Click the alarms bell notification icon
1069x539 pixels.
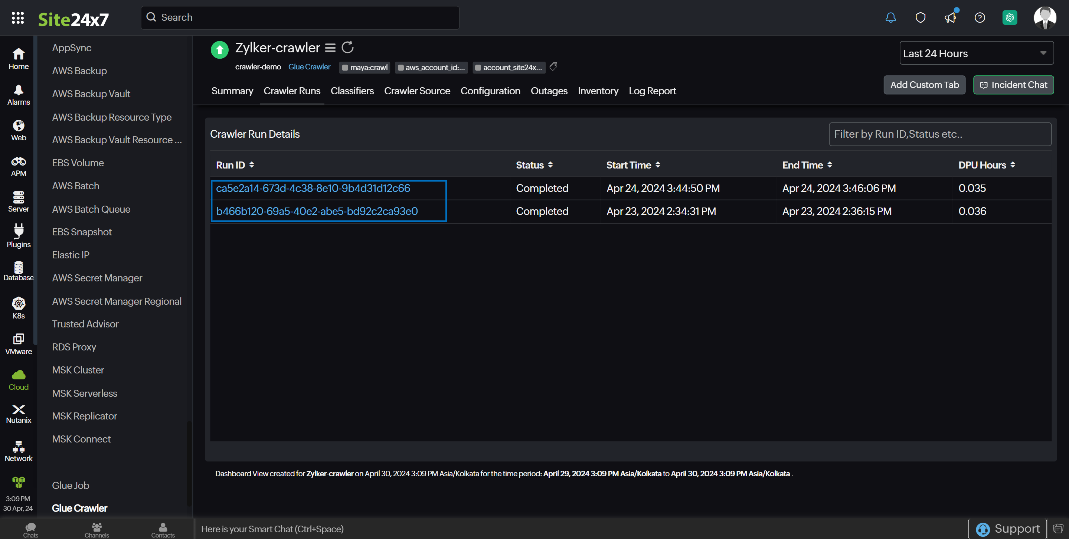(890, 17)
